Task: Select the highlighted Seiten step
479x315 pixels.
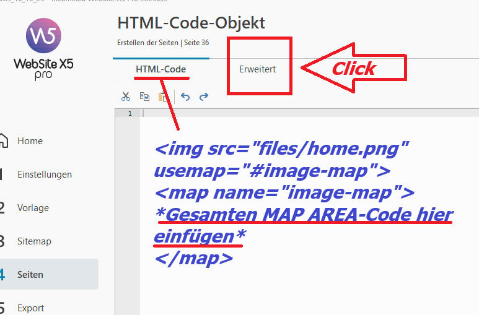Action: point(30,275)
